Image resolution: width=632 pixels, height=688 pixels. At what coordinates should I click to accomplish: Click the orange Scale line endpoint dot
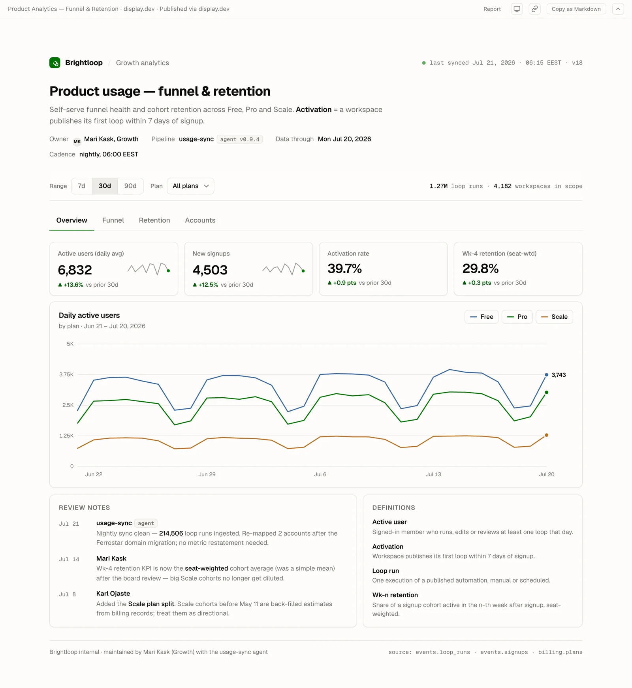(x=547, y=435)
